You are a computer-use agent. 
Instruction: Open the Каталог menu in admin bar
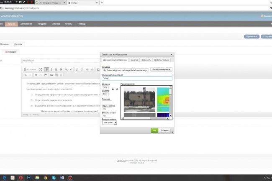pyautogui.click(x=11, y=24)
